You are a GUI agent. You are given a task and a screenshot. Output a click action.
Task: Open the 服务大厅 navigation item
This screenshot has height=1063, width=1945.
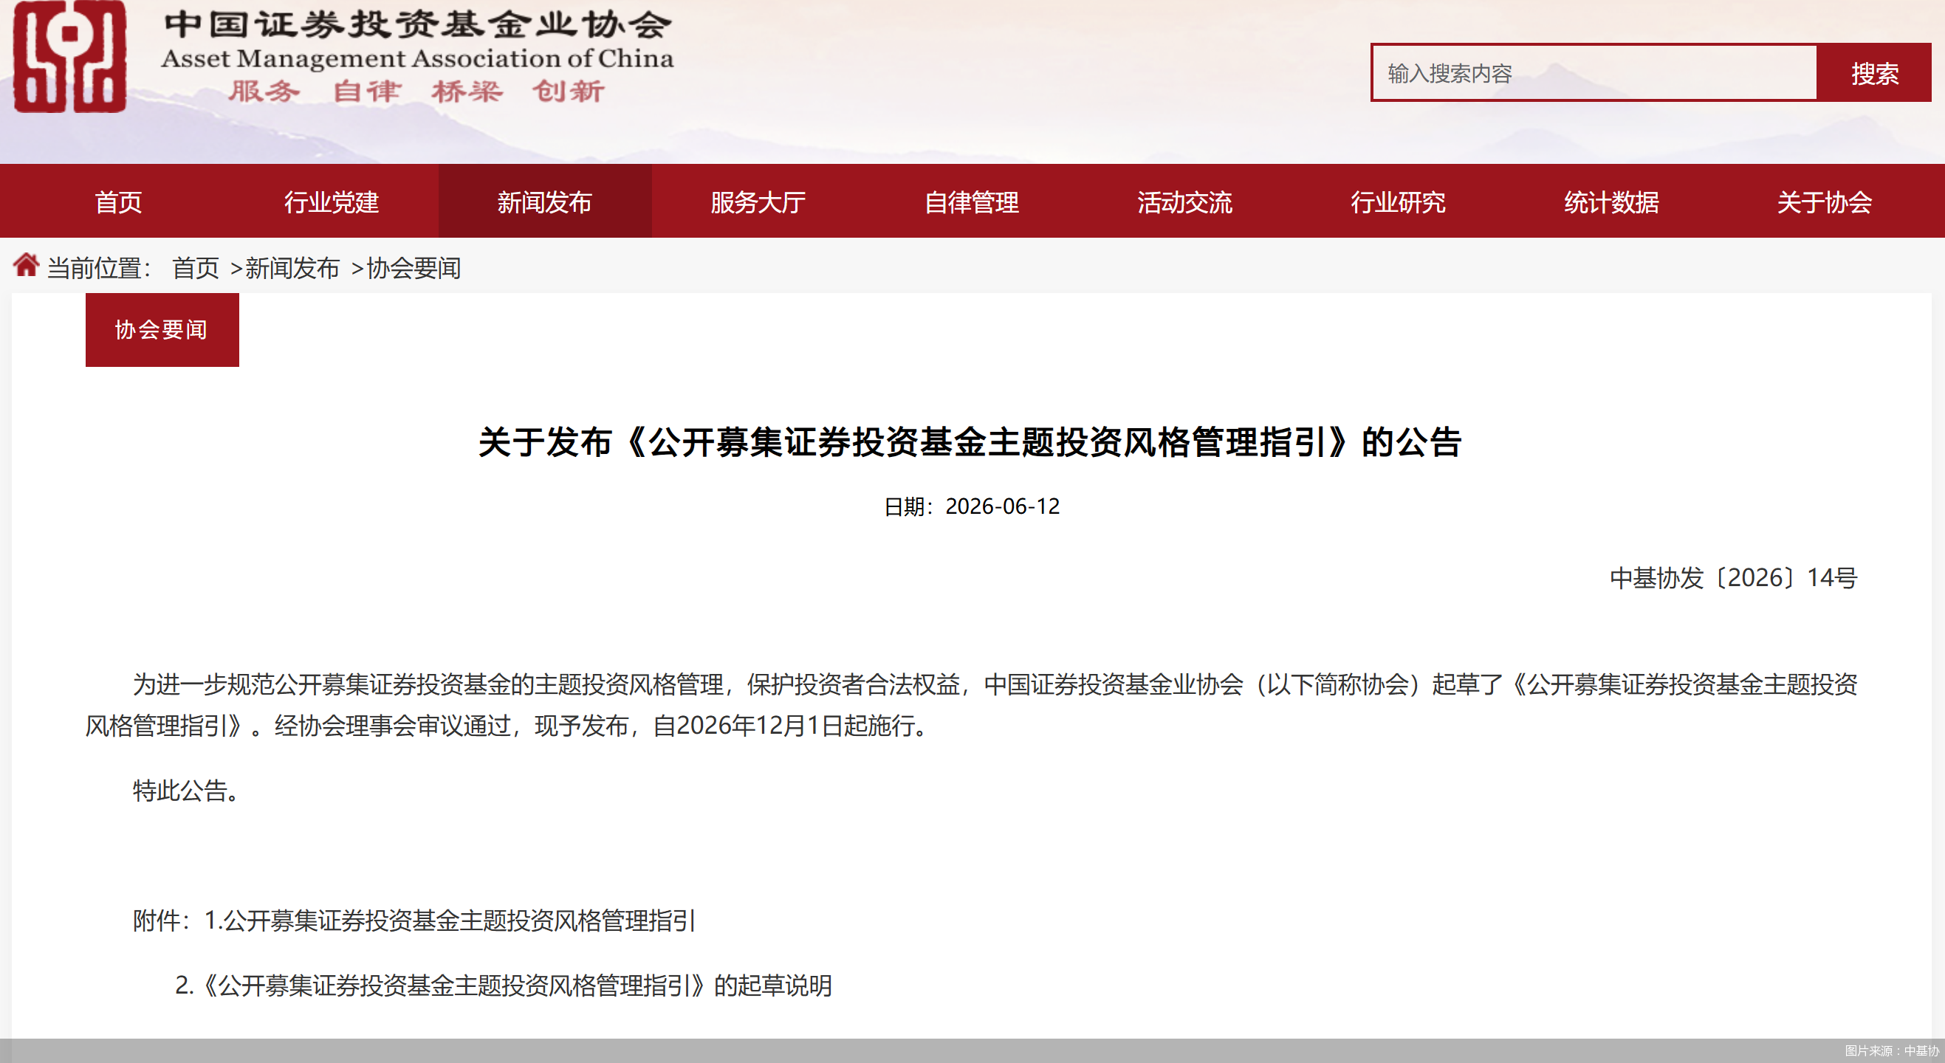click(x=758, y=202)
